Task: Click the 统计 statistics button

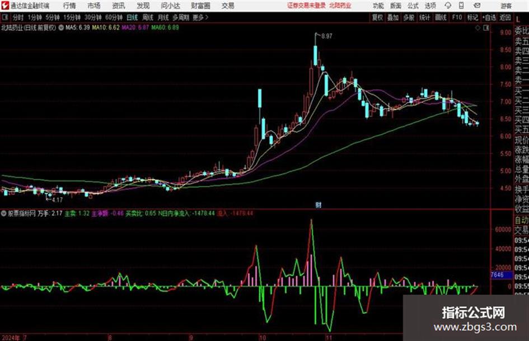Action: [424, 17]
